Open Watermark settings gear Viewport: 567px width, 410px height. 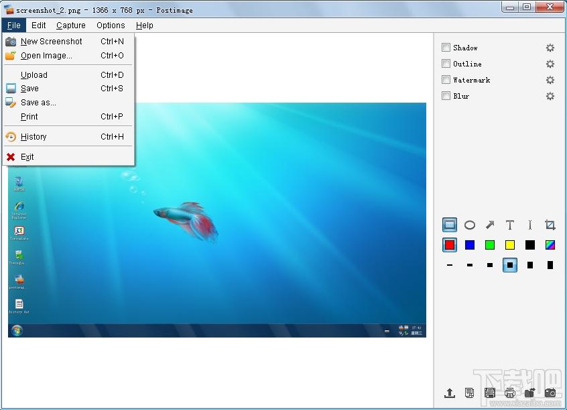click(x=550, y=80)
